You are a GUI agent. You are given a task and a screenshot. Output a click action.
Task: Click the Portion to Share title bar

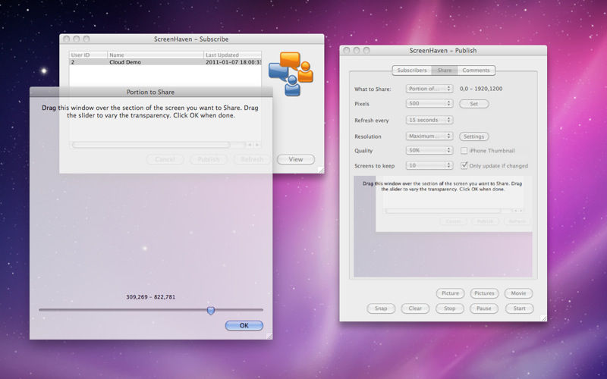[x=151, y=92]
